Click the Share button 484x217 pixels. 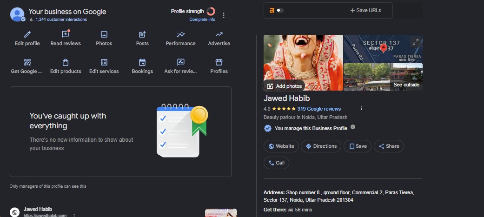point(389,146)
